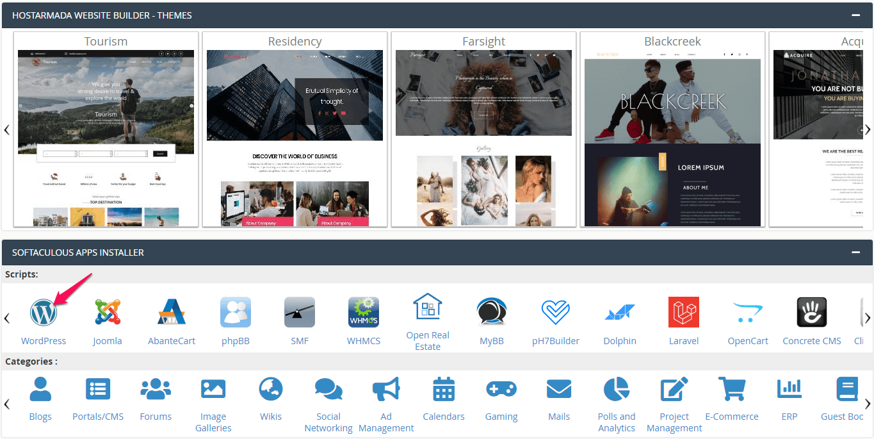
Task: Open the AbanteCart script icon
Action: pos(172,312)
